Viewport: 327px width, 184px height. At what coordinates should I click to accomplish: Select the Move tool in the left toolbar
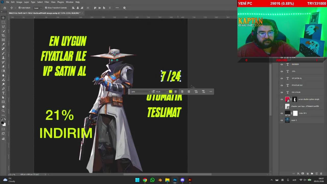click(x=3, y=18)
